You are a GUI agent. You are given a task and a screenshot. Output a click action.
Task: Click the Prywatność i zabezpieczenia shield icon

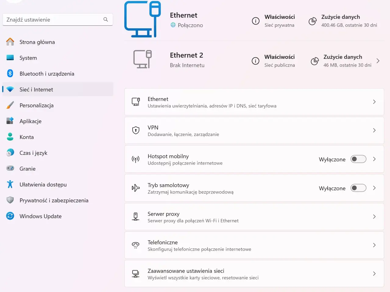pyautogui.click(x=10, y=200)
